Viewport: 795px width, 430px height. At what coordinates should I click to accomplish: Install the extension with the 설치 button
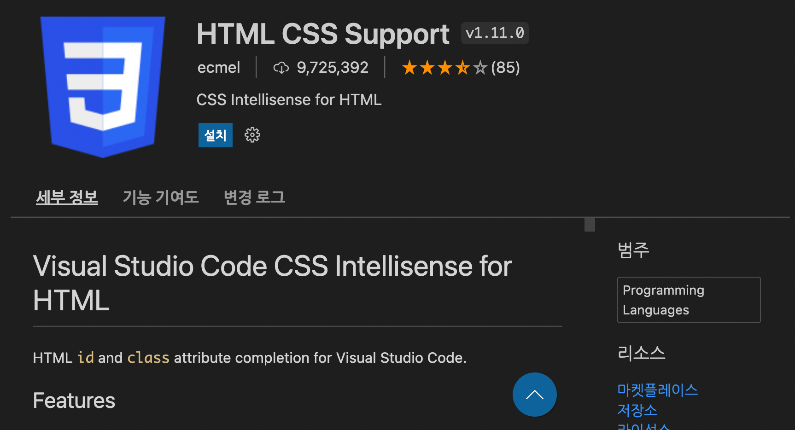216,135
